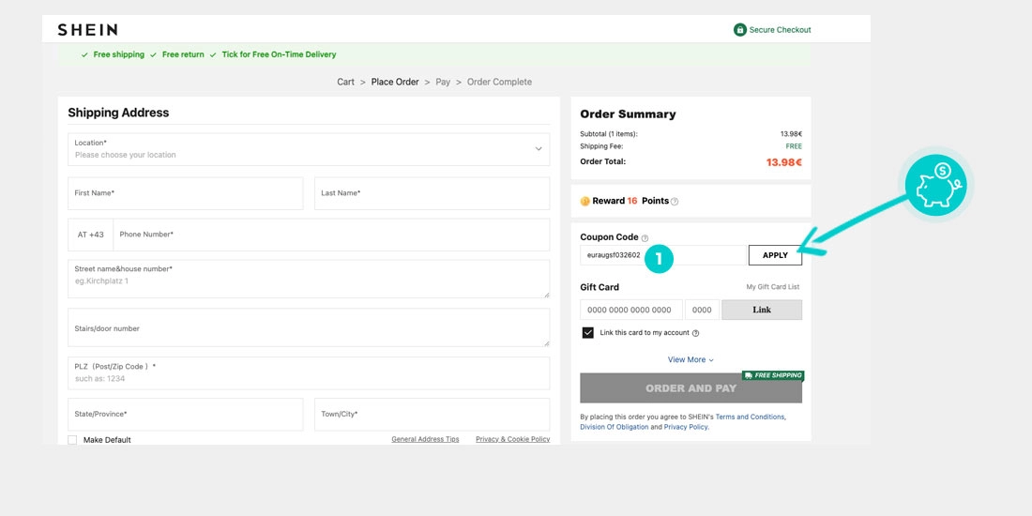Screen dimensions: 1032x516
Task: Focus the Phone Number field
Action: 331,235
